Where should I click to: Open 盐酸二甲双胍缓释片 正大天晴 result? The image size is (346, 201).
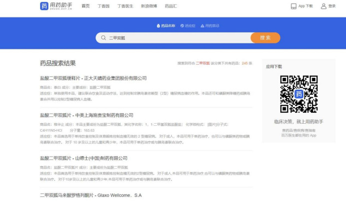(93, 78)
